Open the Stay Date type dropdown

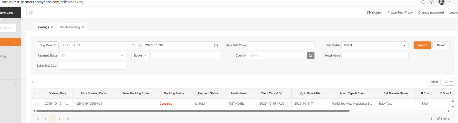pos(48,45)
